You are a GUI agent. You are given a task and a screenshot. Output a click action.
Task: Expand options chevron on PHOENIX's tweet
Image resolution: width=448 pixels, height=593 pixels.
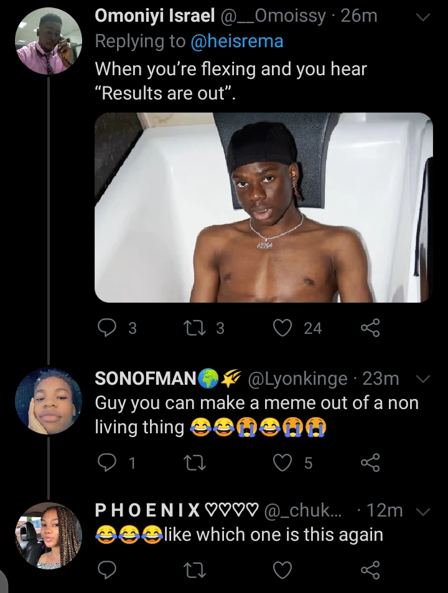tap(423, 512)
